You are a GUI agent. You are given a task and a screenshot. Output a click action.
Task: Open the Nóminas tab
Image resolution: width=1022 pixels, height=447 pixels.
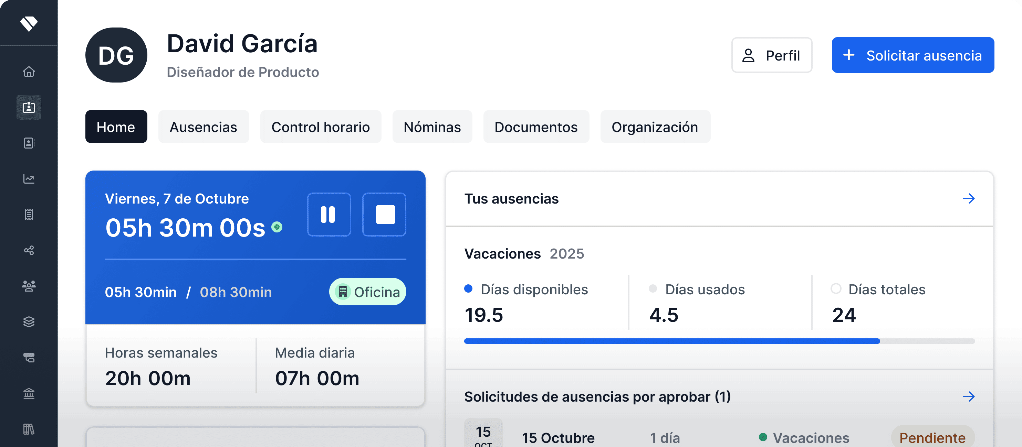432,127
